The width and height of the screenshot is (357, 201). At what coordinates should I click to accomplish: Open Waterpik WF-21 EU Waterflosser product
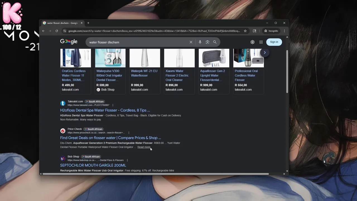tap(144, 73)
